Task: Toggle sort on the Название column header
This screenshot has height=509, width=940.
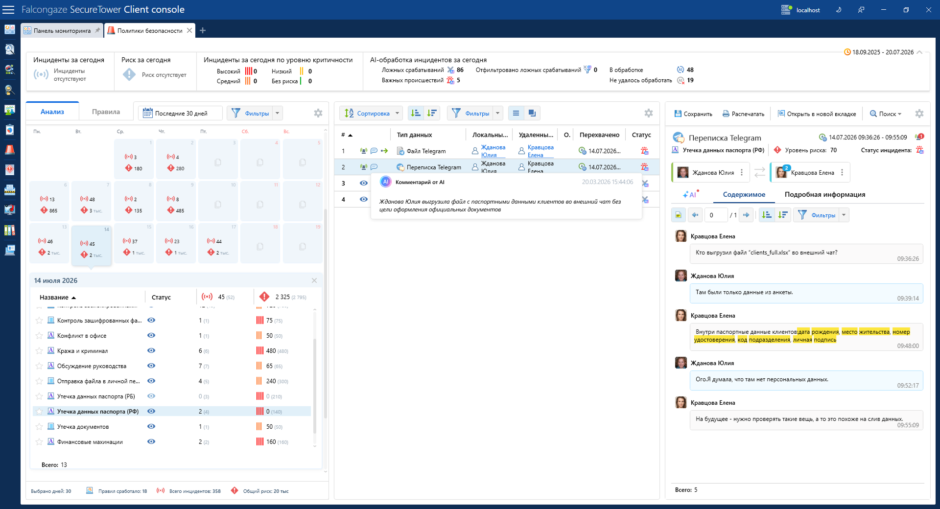Action: click(x=58, y=297)
